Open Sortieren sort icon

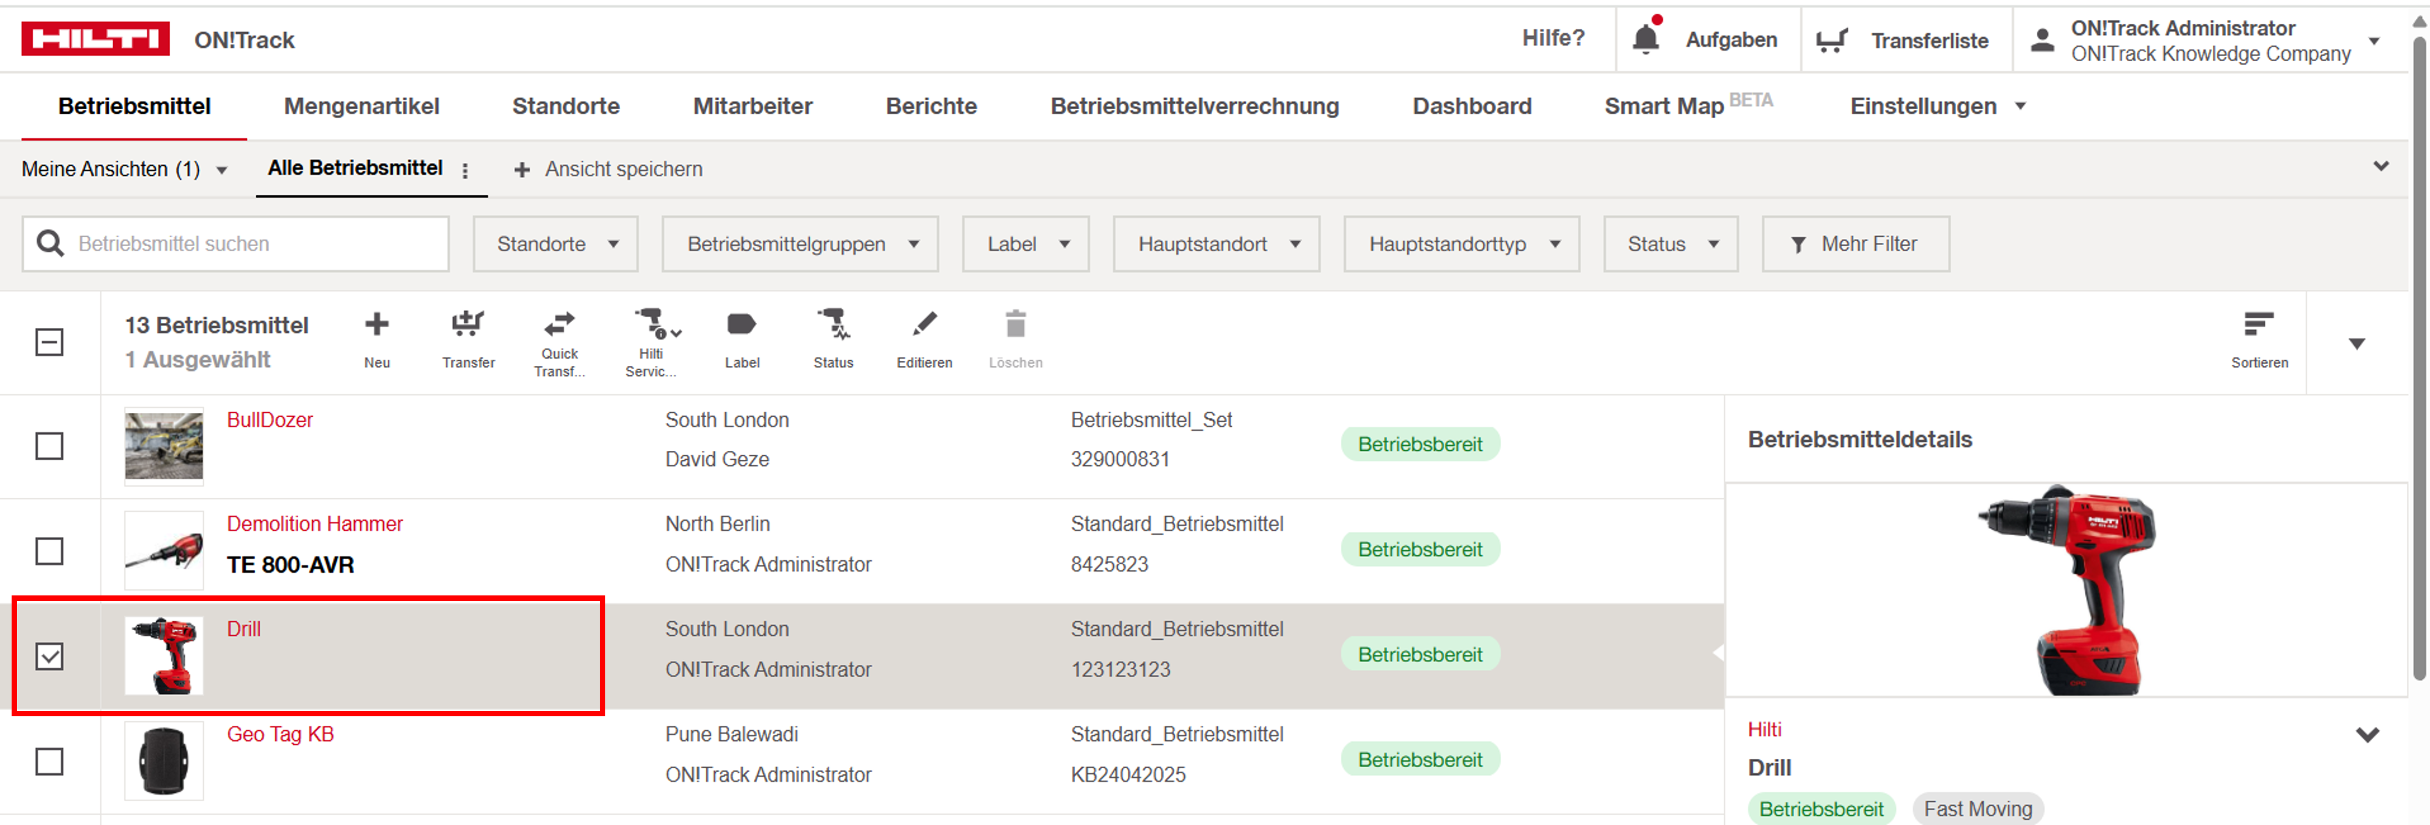click(x=2258, y=325)
